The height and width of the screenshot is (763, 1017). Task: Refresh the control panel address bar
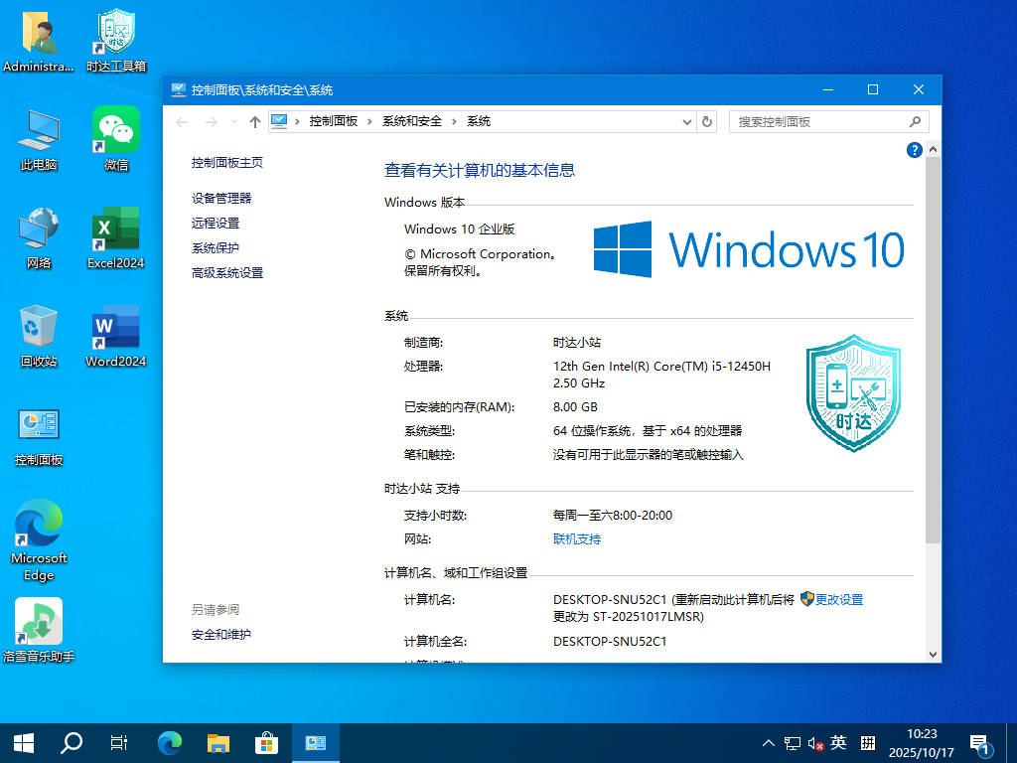click(707, 121)
